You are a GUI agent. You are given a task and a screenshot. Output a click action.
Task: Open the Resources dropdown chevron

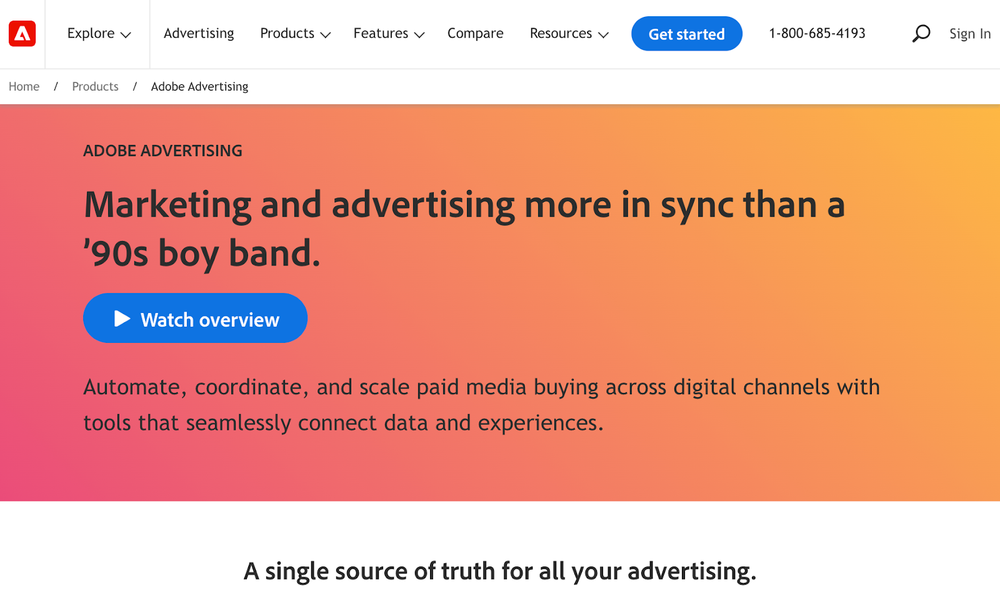pos(603,35)
